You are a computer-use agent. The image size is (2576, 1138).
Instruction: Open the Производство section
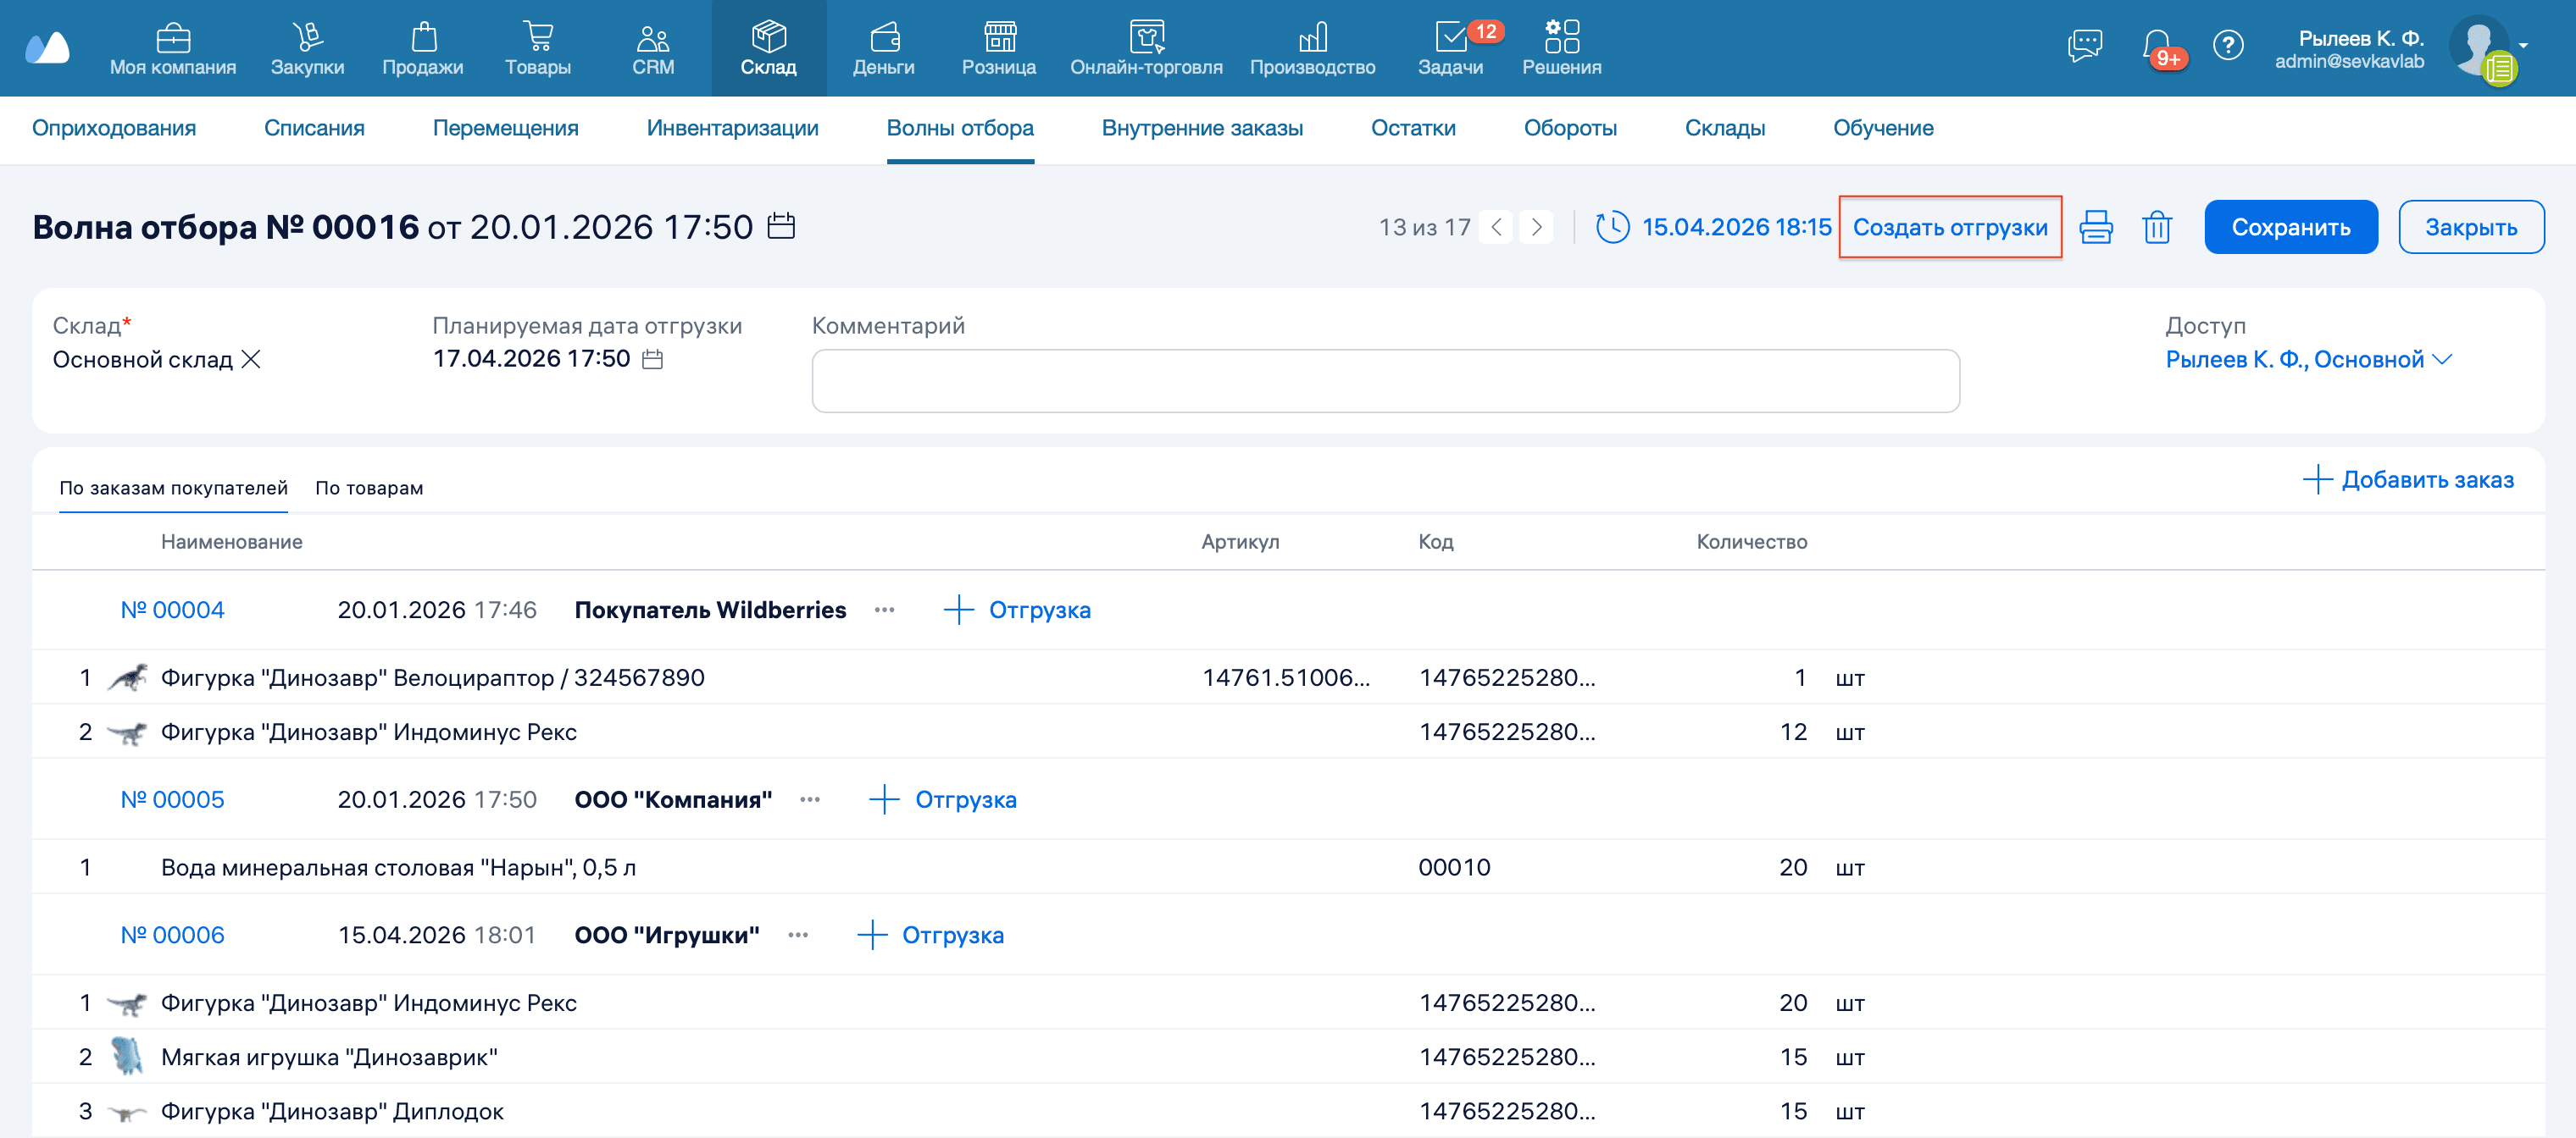(1312, 49)
